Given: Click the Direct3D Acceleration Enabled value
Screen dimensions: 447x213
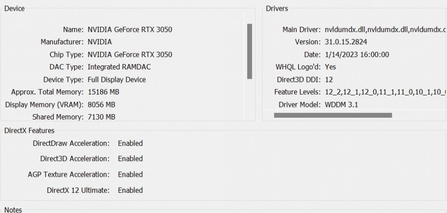Looking at the screenshot, I should [130, 159].
